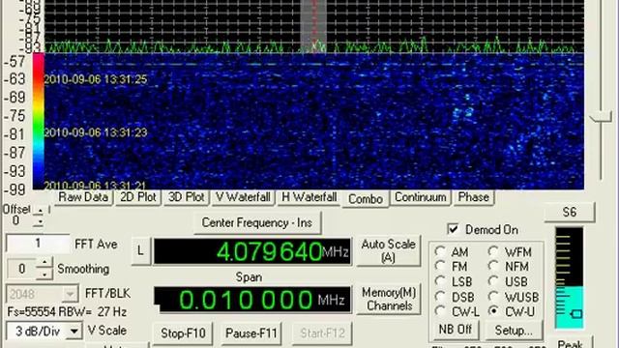This screenshot has width=619, height=348.
Task: Select WUSB demodulation mode
Action: (x=493, y=297)
